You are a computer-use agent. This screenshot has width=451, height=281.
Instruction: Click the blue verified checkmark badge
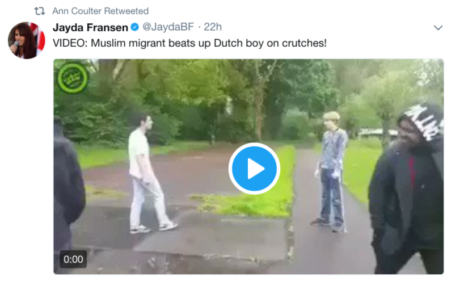pos(134,27)
